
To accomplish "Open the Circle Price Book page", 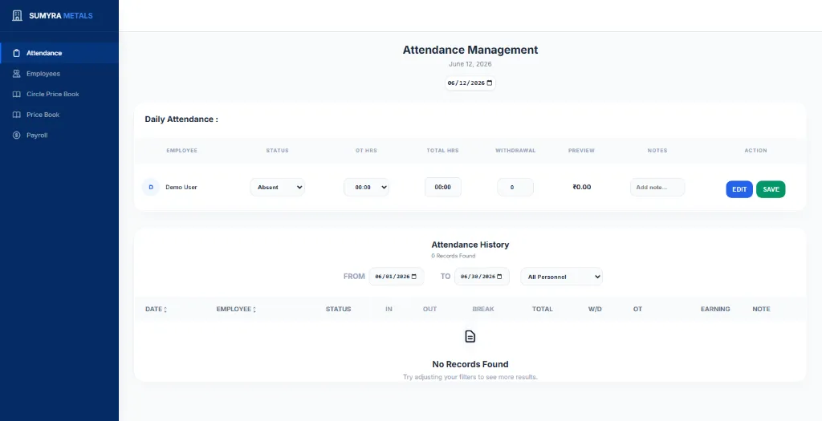I will pos(59,95).
